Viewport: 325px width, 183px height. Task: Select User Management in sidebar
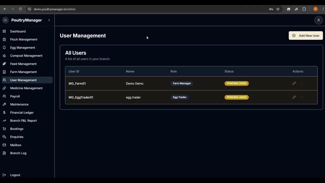tap(27, 80)
